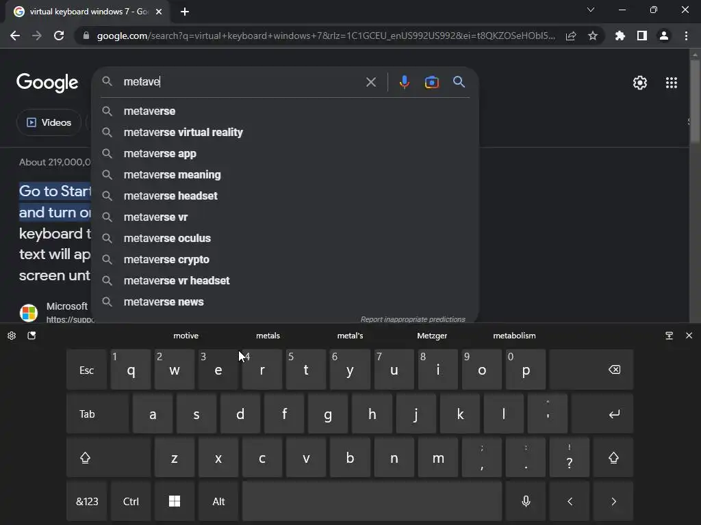The image size is (701, 525).
Task: Tap the question mark key
Action: [570, 457]
